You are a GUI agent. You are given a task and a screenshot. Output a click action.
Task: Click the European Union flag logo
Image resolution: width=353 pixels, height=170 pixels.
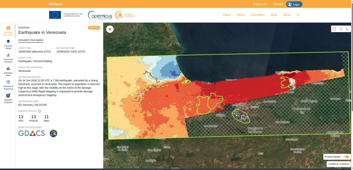[55, 15]
